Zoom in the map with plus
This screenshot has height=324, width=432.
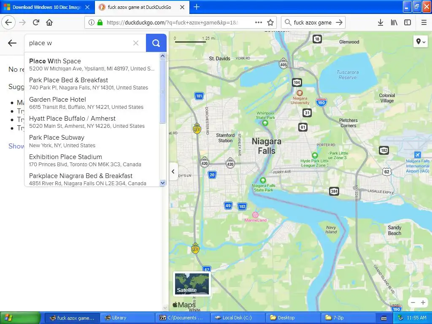click(423, 302)
